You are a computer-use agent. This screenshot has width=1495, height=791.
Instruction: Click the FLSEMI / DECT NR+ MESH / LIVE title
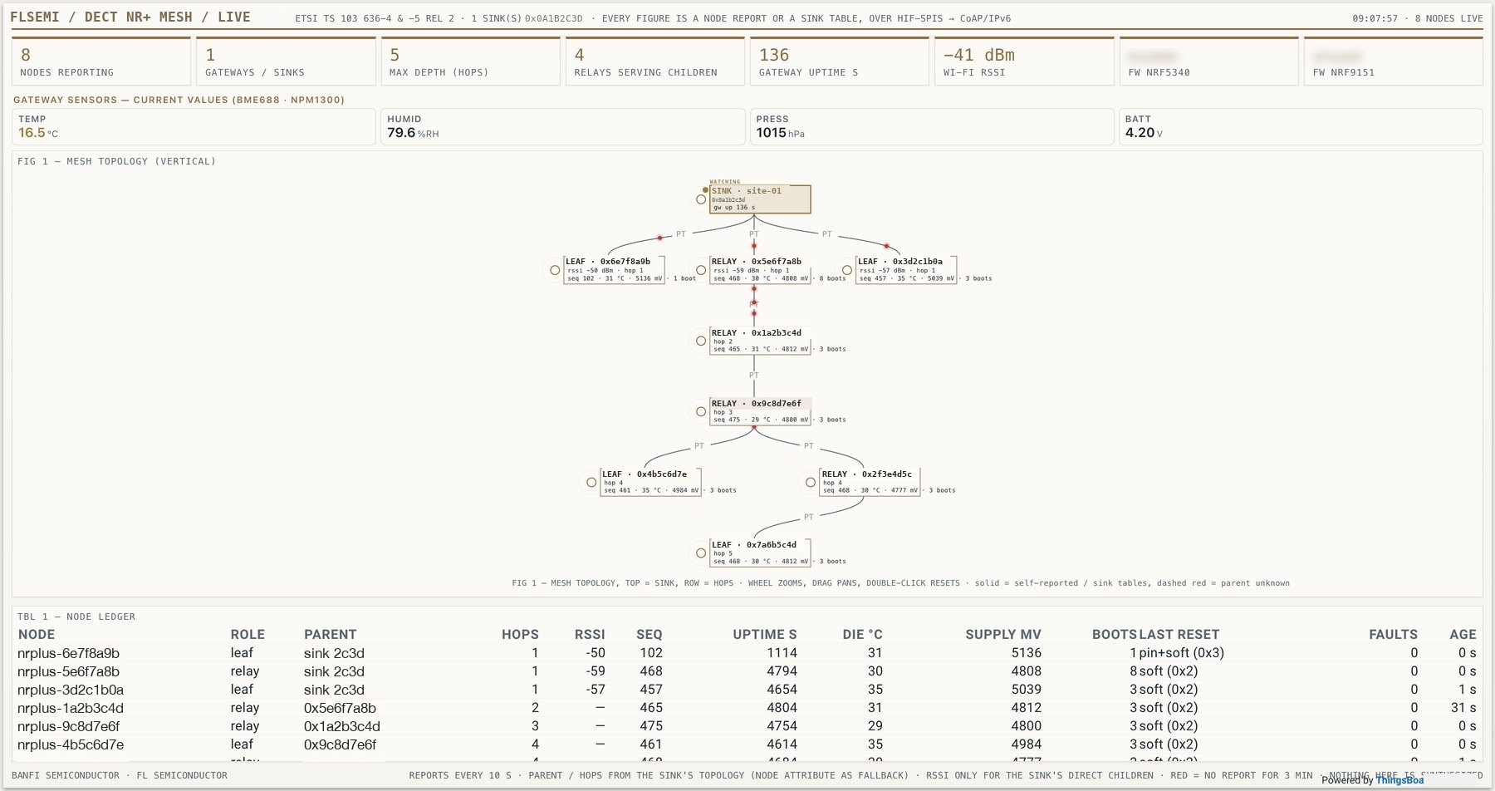coord(130,17)
